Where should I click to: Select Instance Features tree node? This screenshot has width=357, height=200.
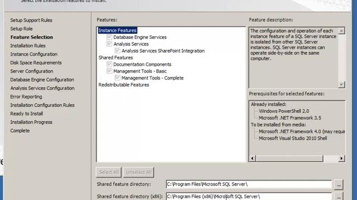(118, 31)
